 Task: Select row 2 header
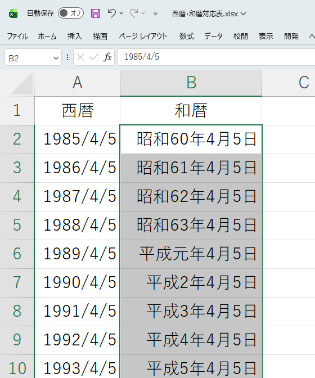point(17,139)
